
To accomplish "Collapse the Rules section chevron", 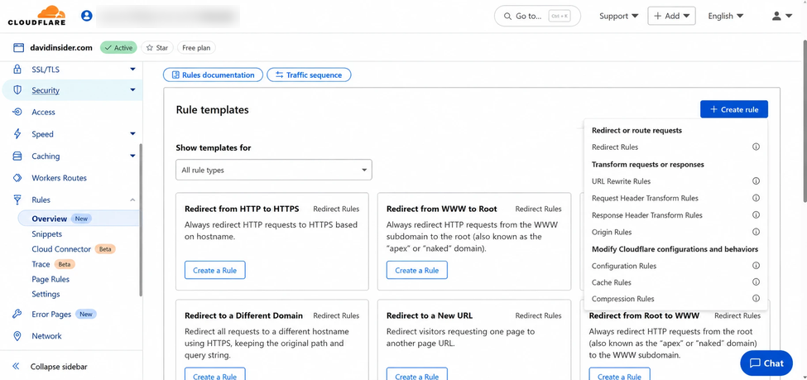I will tap(132, 200).
